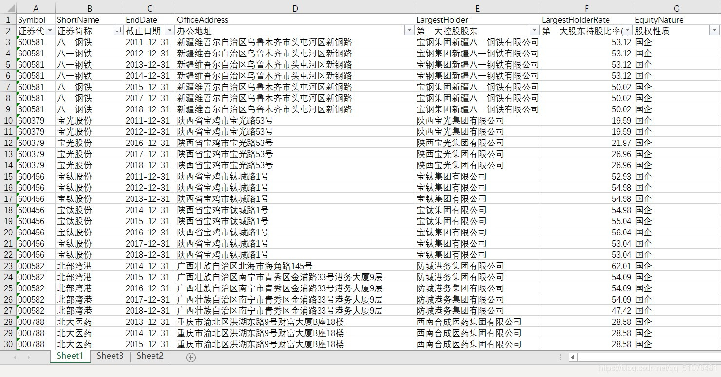Select 西南合成医药集团有限公司 in row 29
This screenshot has height=377, width=721.
477,333
